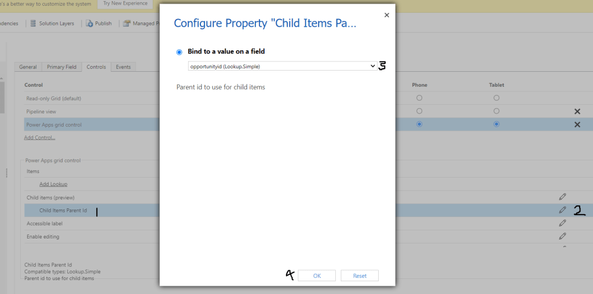Image resolution: width=593 pixels, height=294 pixels.
Task: Remove the Pipeline view control
Action: click(x=577, y=111)
